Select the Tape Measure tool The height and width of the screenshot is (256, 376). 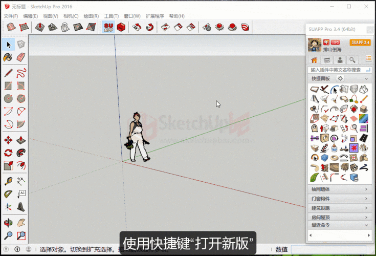coord(8,181)
